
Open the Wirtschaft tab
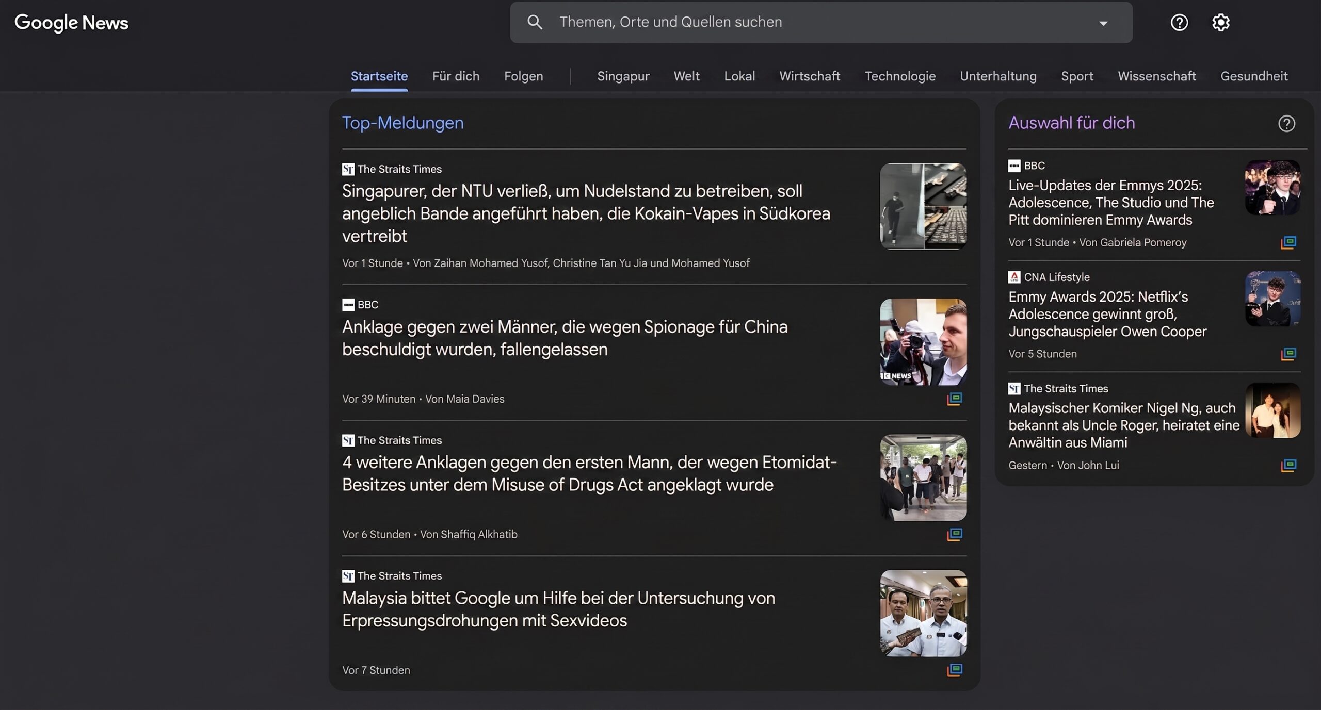810,76
